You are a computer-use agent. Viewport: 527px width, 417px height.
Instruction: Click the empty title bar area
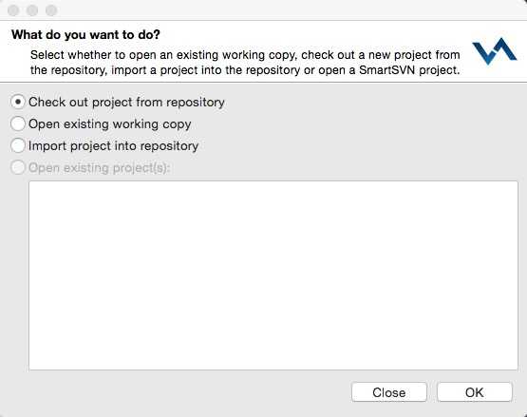pyautogui.click(x=289, y=10)
